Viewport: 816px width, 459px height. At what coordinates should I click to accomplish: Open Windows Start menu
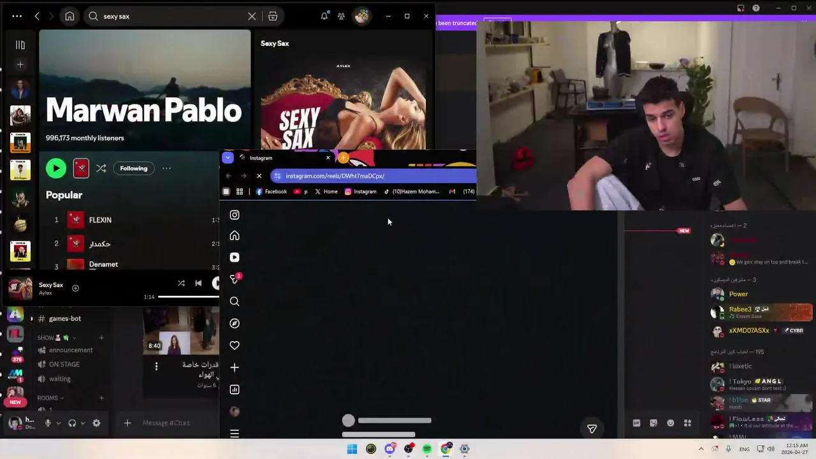tap(352, 449)
